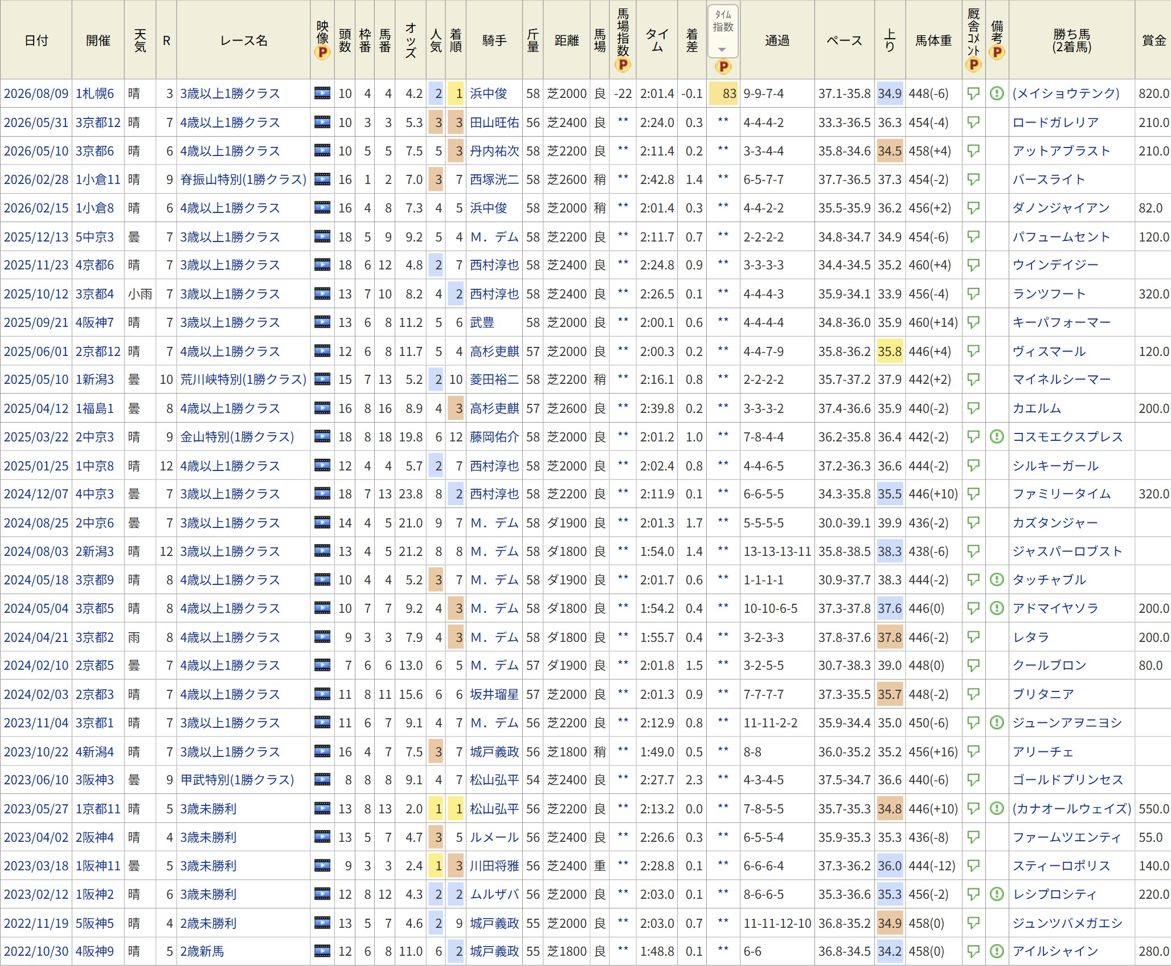
Task: Open stable comment for 2024/08/03 row
Action: click(973, 551)
